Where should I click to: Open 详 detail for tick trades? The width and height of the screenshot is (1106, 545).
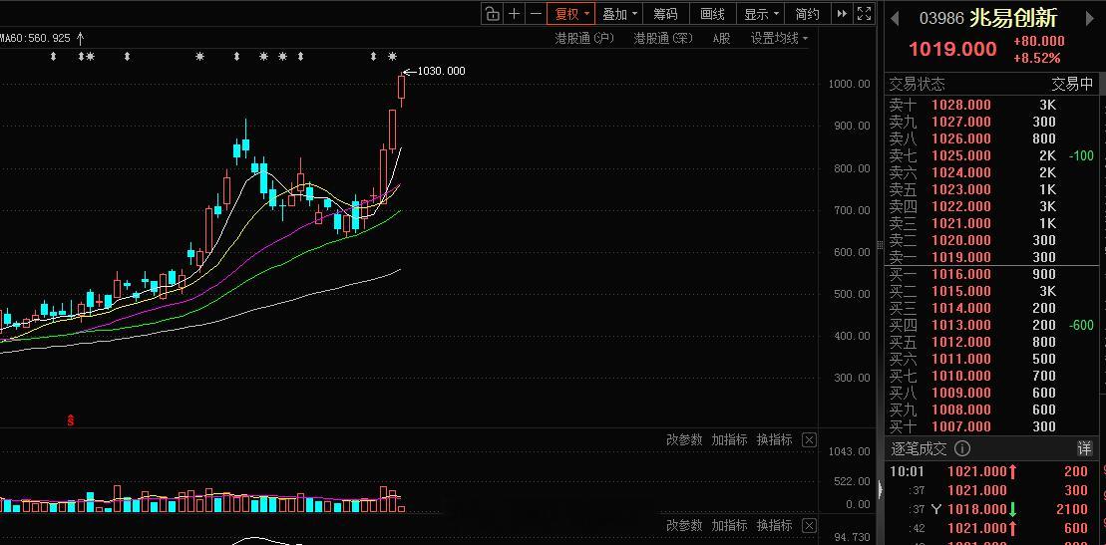click(x=1084, y=448)
